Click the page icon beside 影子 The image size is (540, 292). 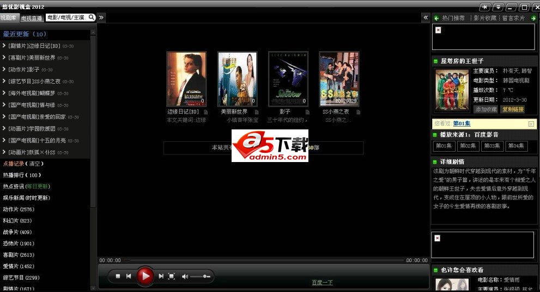coord(307,112)
